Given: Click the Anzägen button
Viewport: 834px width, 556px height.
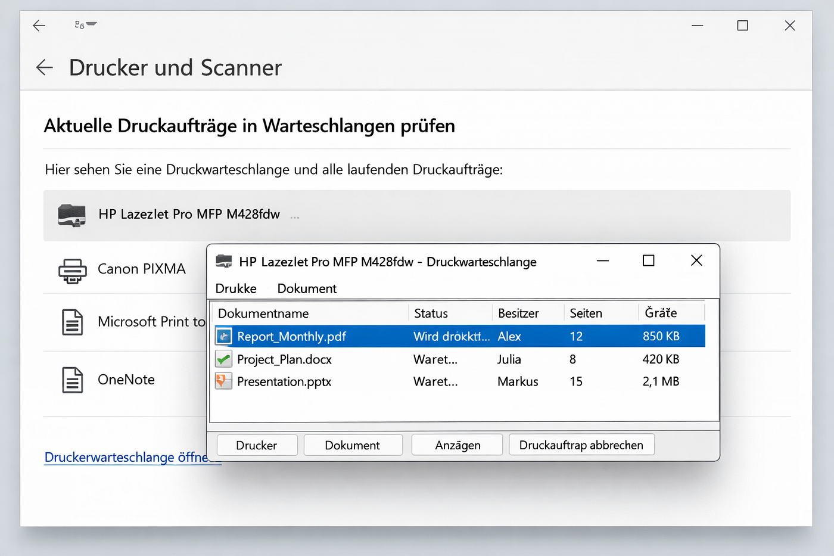Looking at the screenshot, I should click(x=458, y=445).
